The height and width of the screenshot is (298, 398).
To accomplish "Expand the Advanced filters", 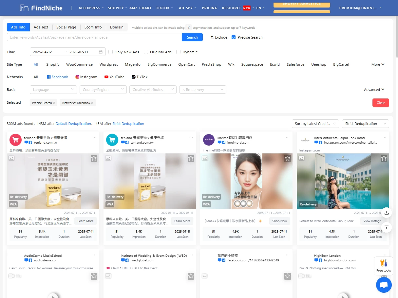I will point(374,90).
